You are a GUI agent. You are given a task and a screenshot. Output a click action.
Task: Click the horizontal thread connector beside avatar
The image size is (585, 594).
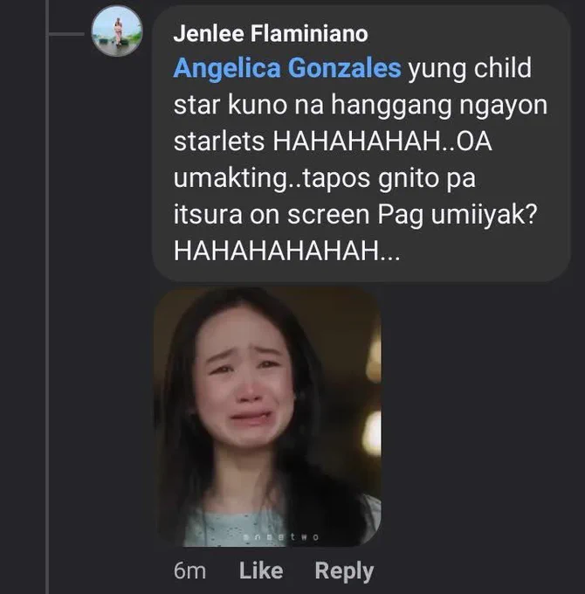click(x=66, y=34)
